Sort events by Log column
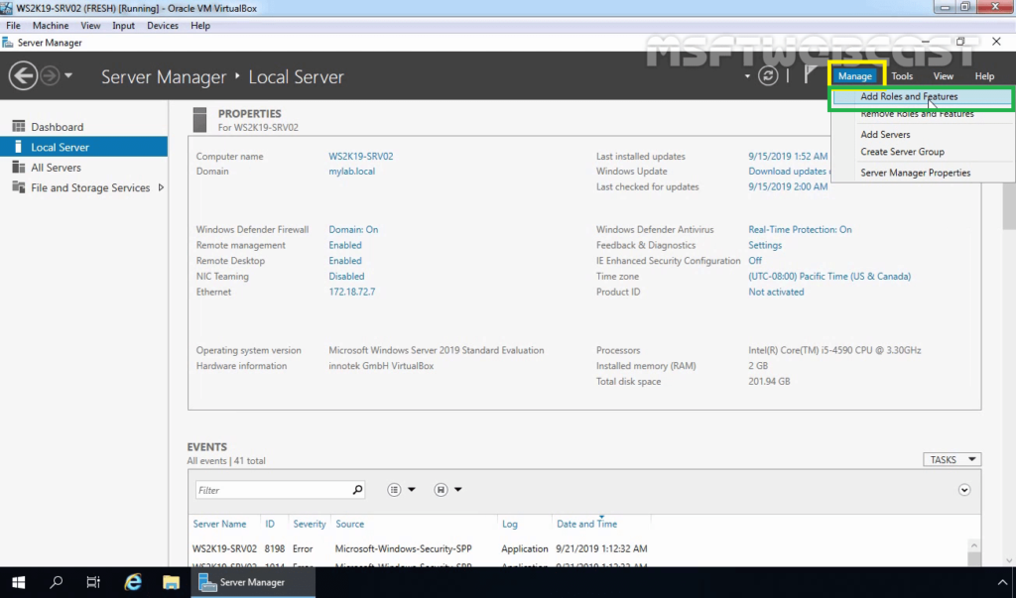The width and height of the screenshot is (1016, 598). tap(509, 524)
